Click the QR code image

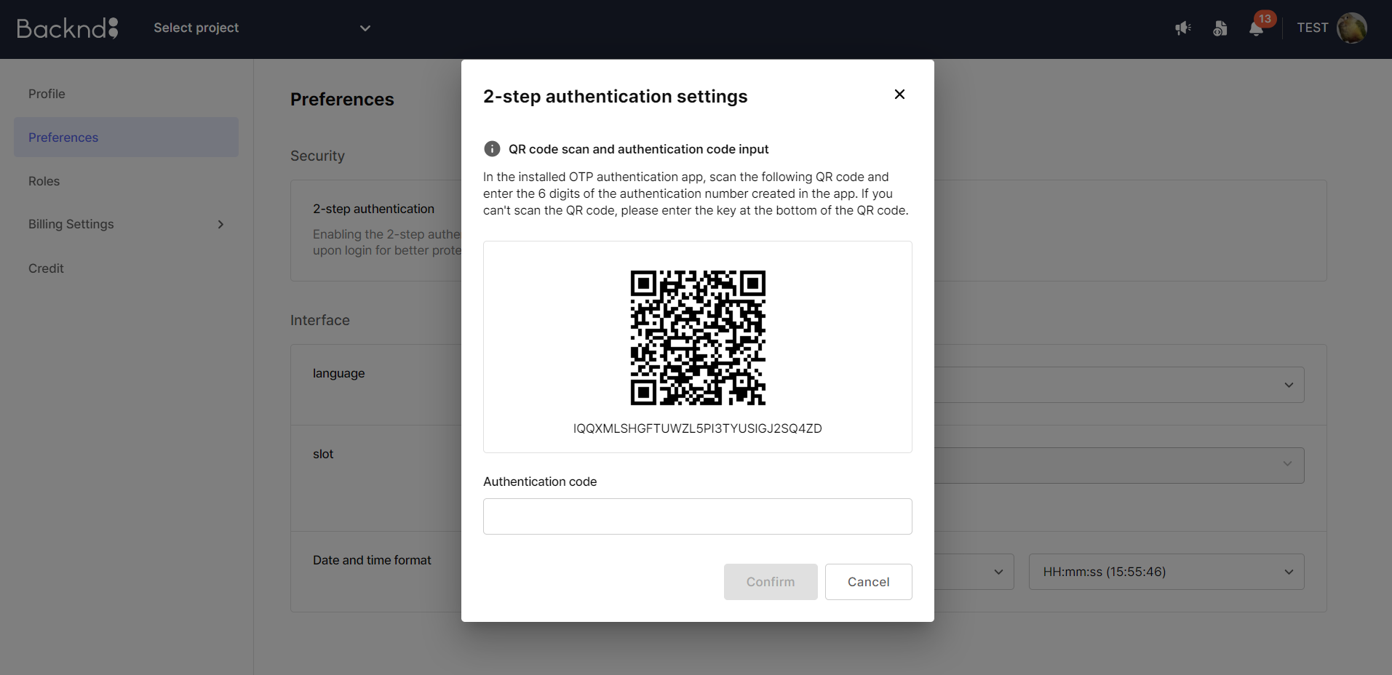pos(698,337)
